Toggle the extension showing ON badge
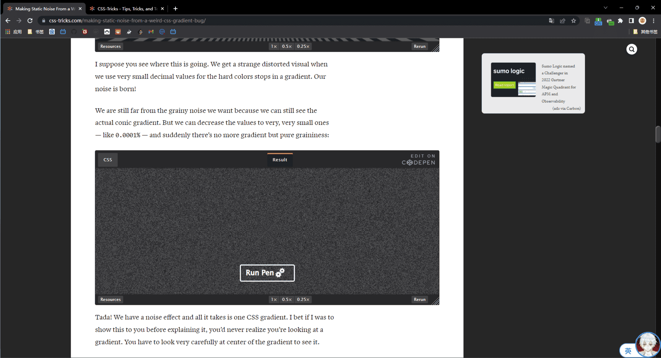Viewport: 661px width, 358px height. [x=598, y=21]
